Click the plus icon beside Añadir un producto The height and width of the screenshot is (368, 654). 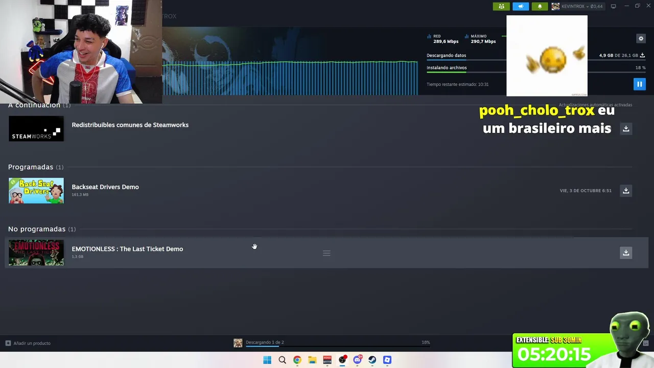(8, 343)
